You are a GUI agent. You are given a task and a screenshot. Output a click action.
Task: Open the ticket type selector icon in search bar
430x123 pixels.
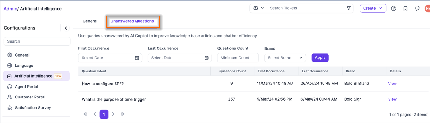(x=258, y=8)
